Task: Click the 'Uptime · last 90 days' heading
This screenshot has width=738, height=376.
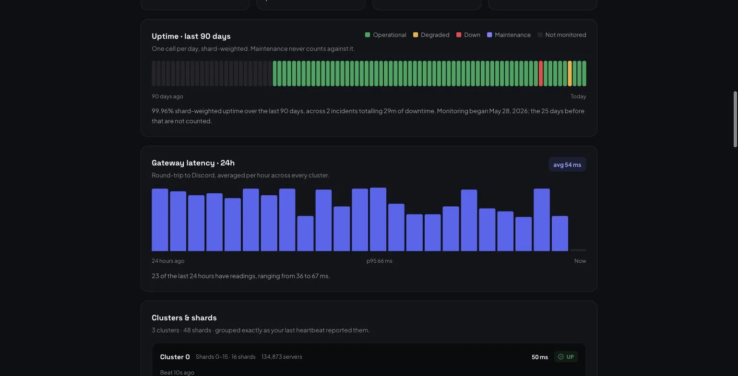Action: (x=191, y=36)
